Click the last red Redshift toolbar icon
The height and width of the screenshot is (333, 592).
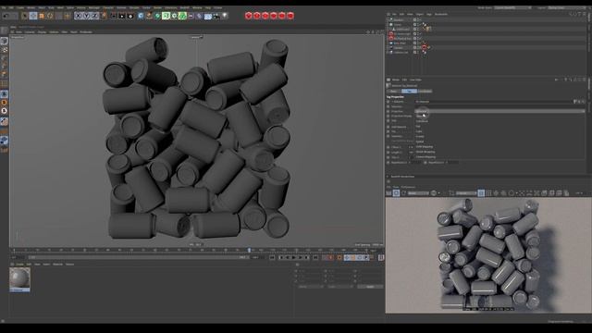click(x=290, y=16)
